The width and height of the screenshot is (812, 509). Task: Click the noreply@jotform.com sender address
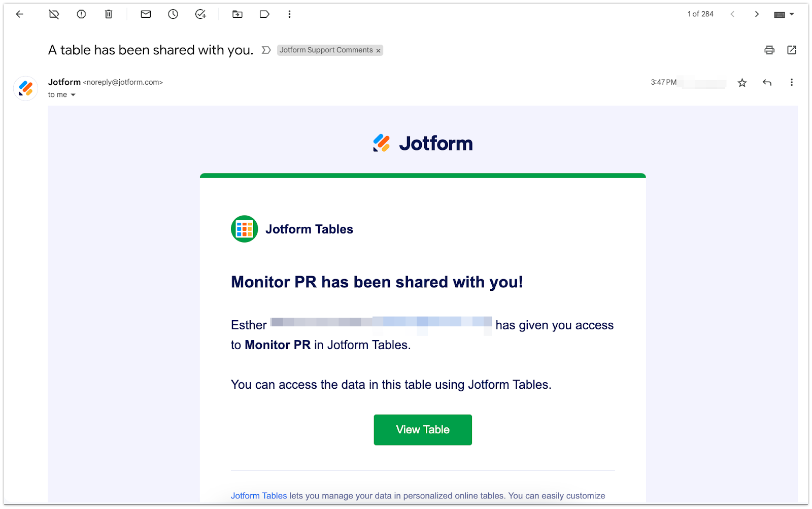pos(123,82)
